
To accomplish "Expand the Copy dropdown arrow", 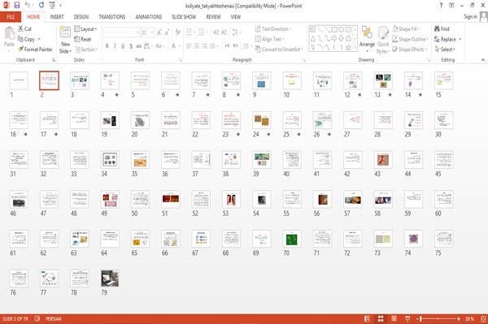I will 39,39.
